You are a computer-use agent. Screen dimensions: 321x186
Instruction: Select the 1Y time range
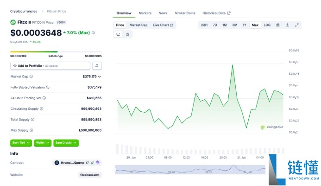(245, 25)
